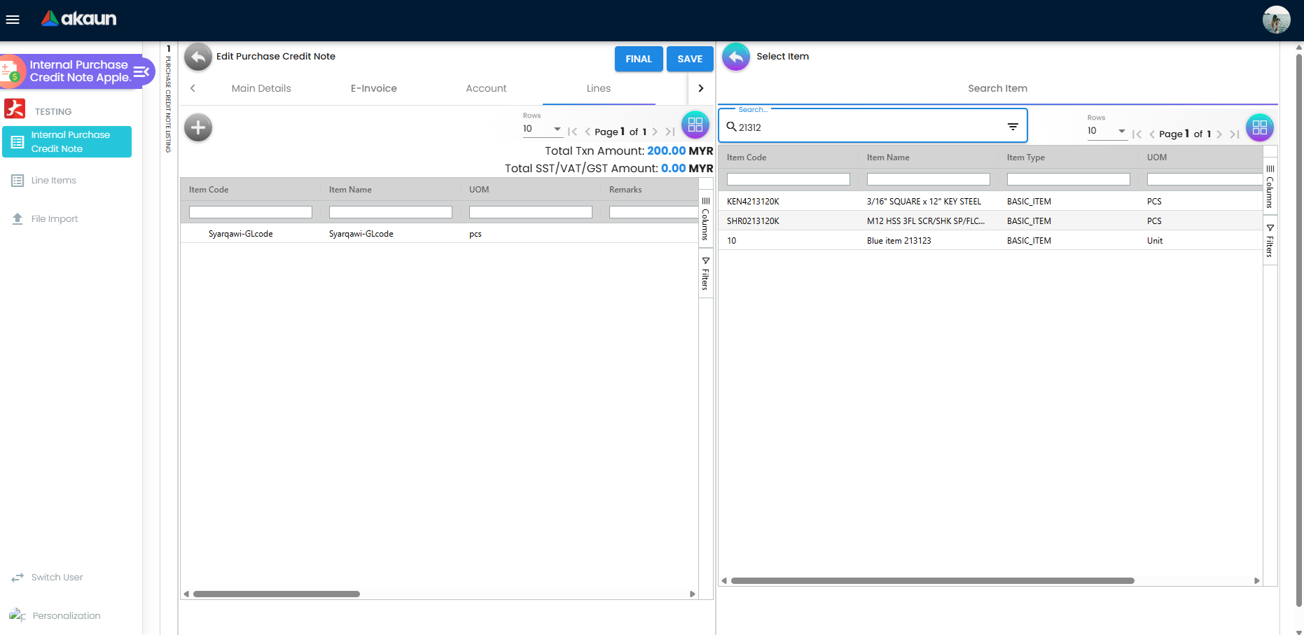
Task: Go to previous page in Select Item grid
Action: (1152, 134)
